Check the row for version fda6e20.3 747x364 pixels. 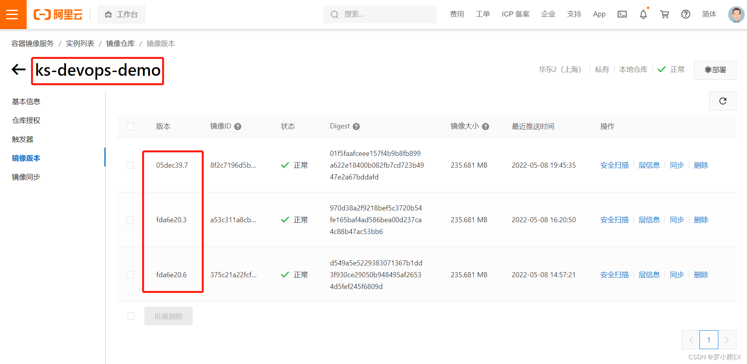[131, 220]
